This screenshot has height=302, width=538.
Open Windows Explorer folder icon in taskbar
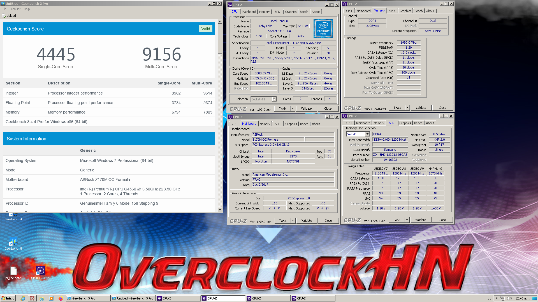42,298
